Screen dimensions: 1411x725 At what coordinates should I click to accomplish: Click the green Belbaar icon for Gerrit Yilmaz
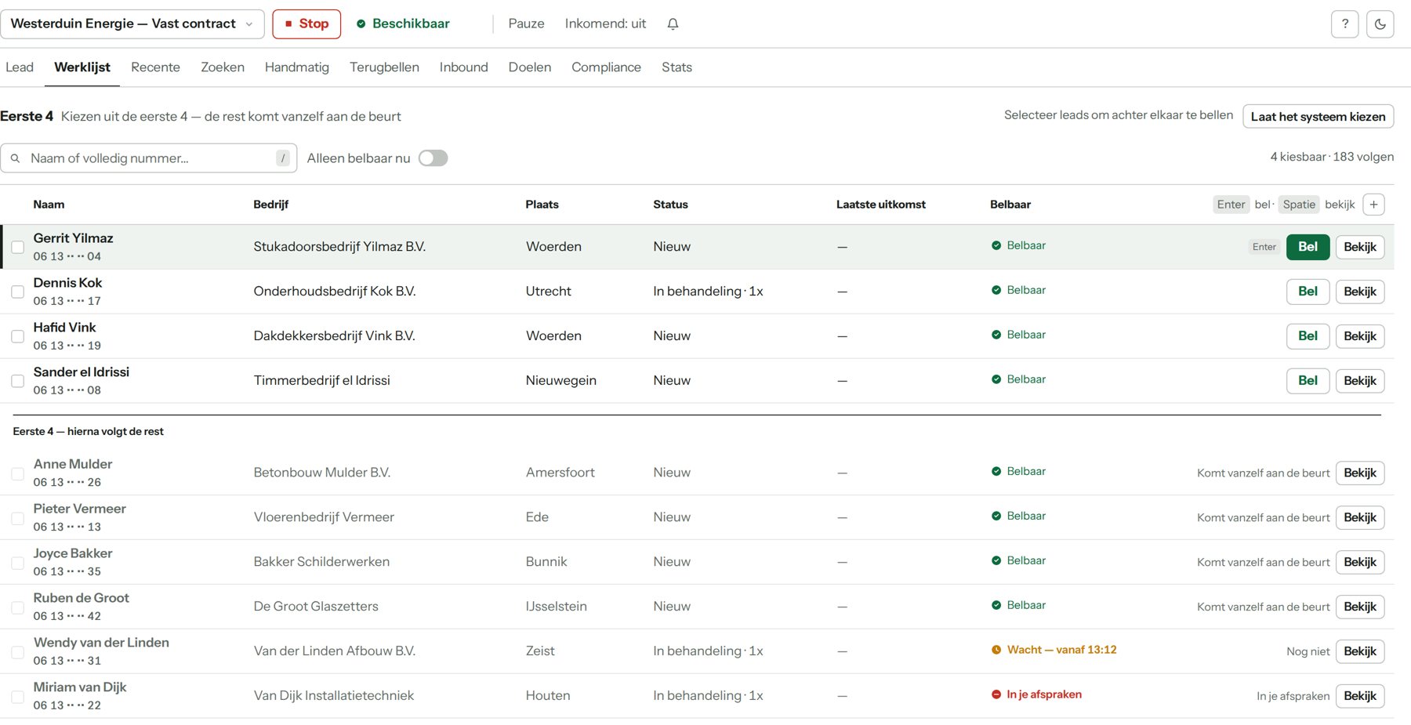[x=996, y=245]
